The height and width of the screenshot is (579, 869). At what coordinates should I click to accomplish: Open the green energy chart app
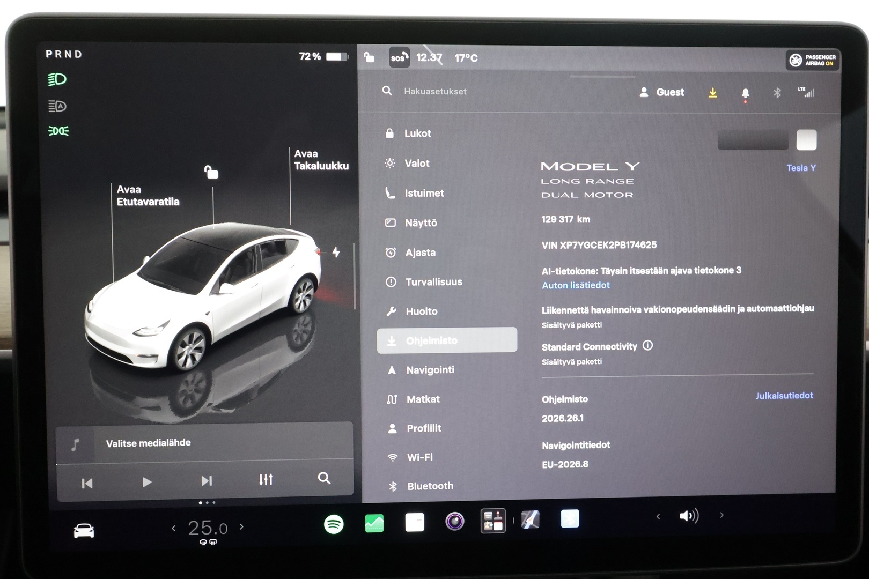click(374, 523)
